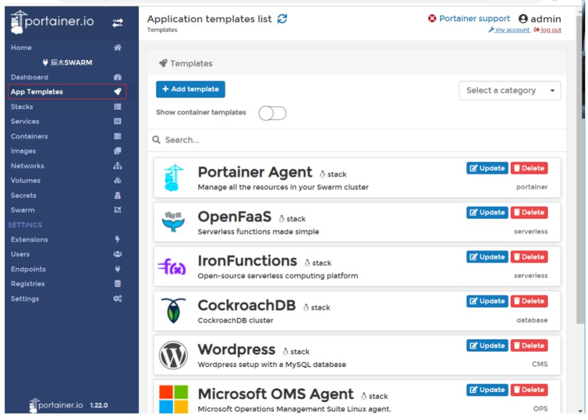Click the 1.22.0 version text
Viewport: 588px width, 420px height.
coord(99,405)
